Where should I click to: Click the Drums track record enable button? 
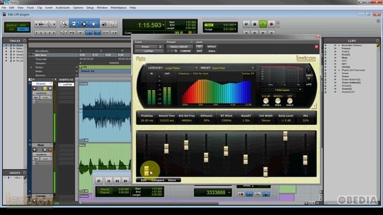click(x=35, y=88)
